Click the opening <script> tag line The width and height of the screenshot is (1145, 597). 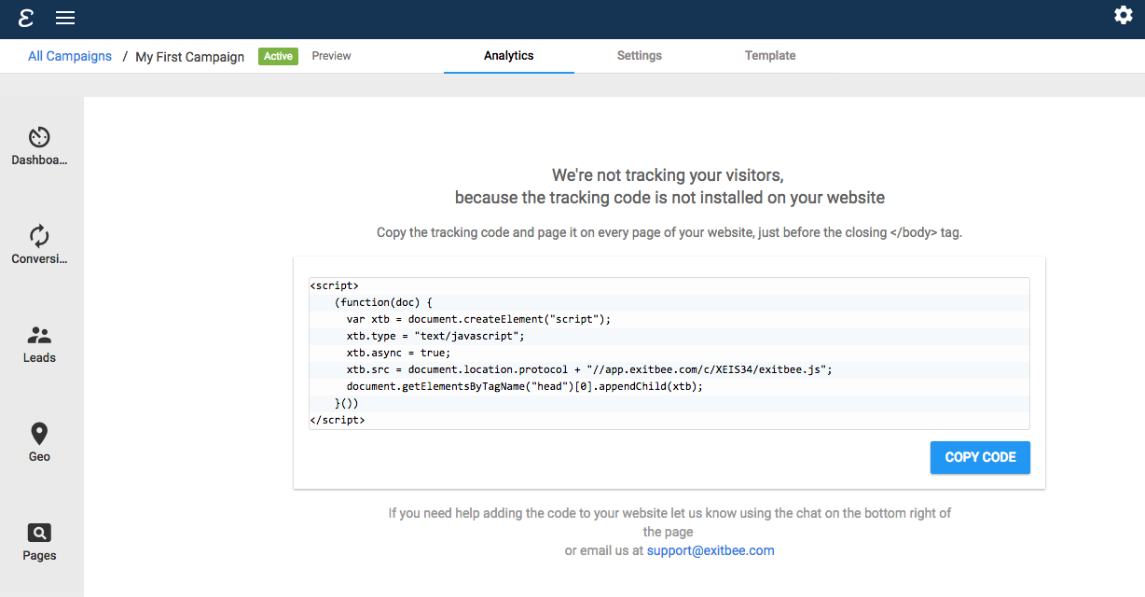click(x=334, y=285)
